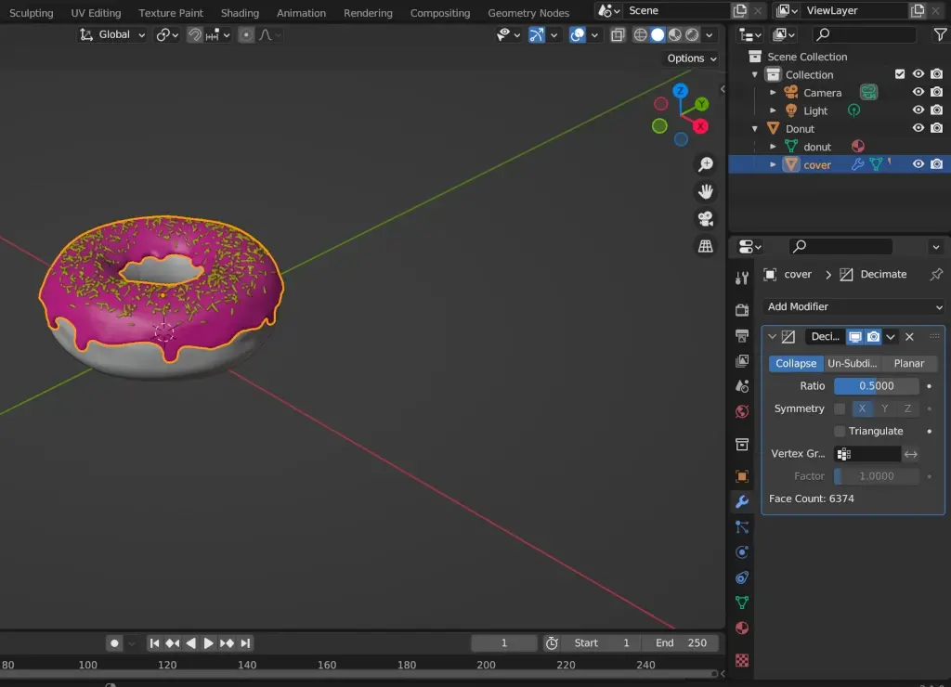Select the Planar decimate mode
The height and width of the screenshot is (687, 951).
click(908, 363)
